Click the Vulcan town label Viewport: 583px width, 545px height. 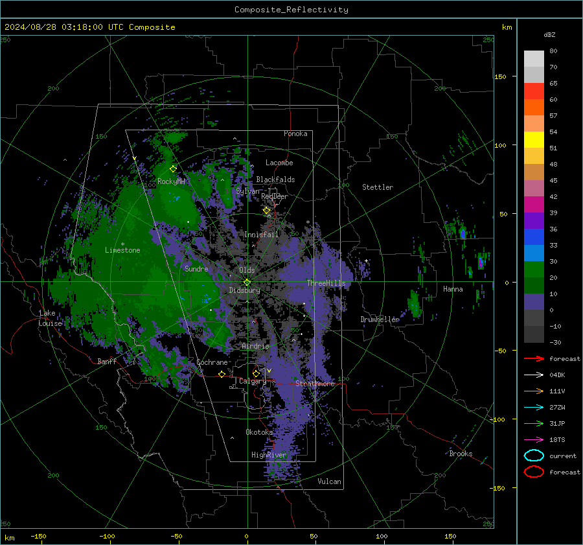[329, 481]
